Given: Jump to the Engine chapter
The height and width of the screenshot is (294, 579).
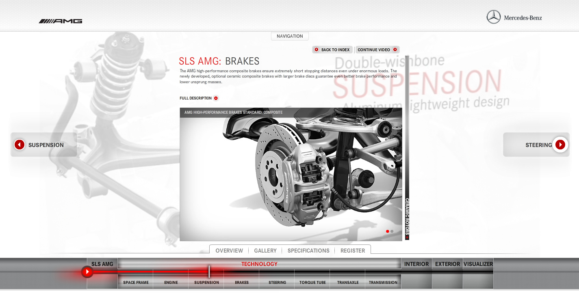Looking at the screenshot, I should tap(171, 282).
